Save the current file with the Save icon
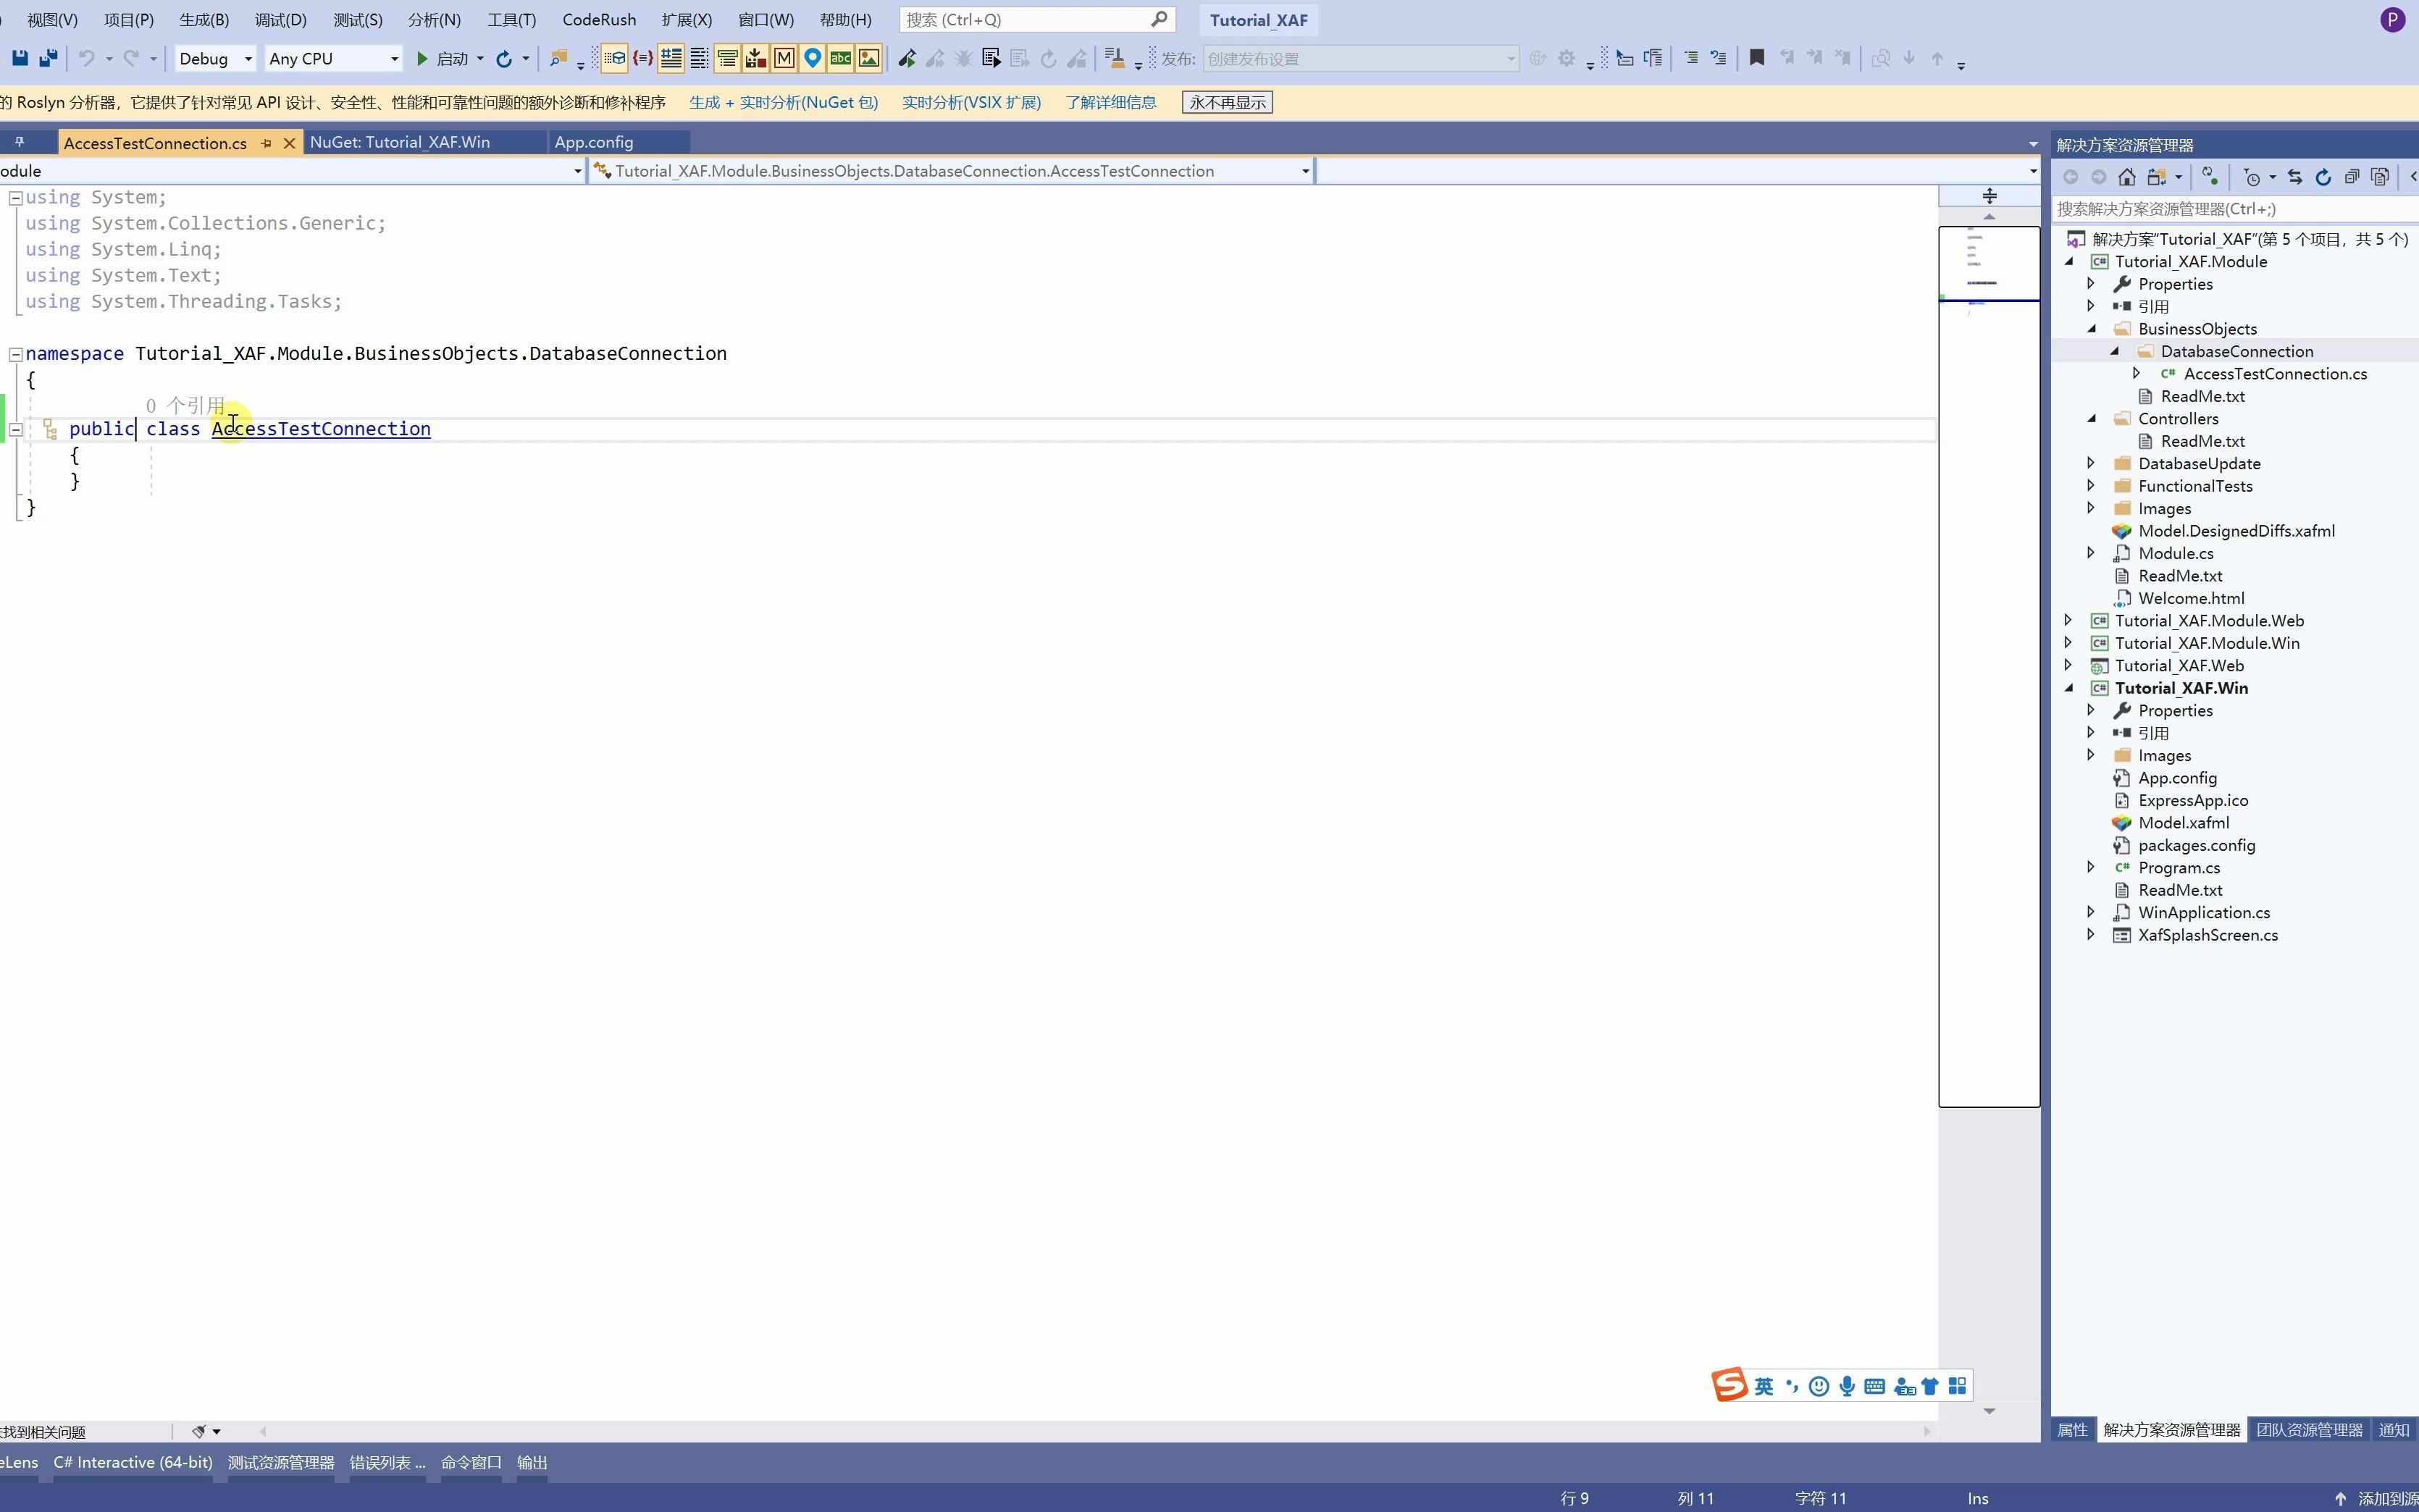 pos(19,58)
